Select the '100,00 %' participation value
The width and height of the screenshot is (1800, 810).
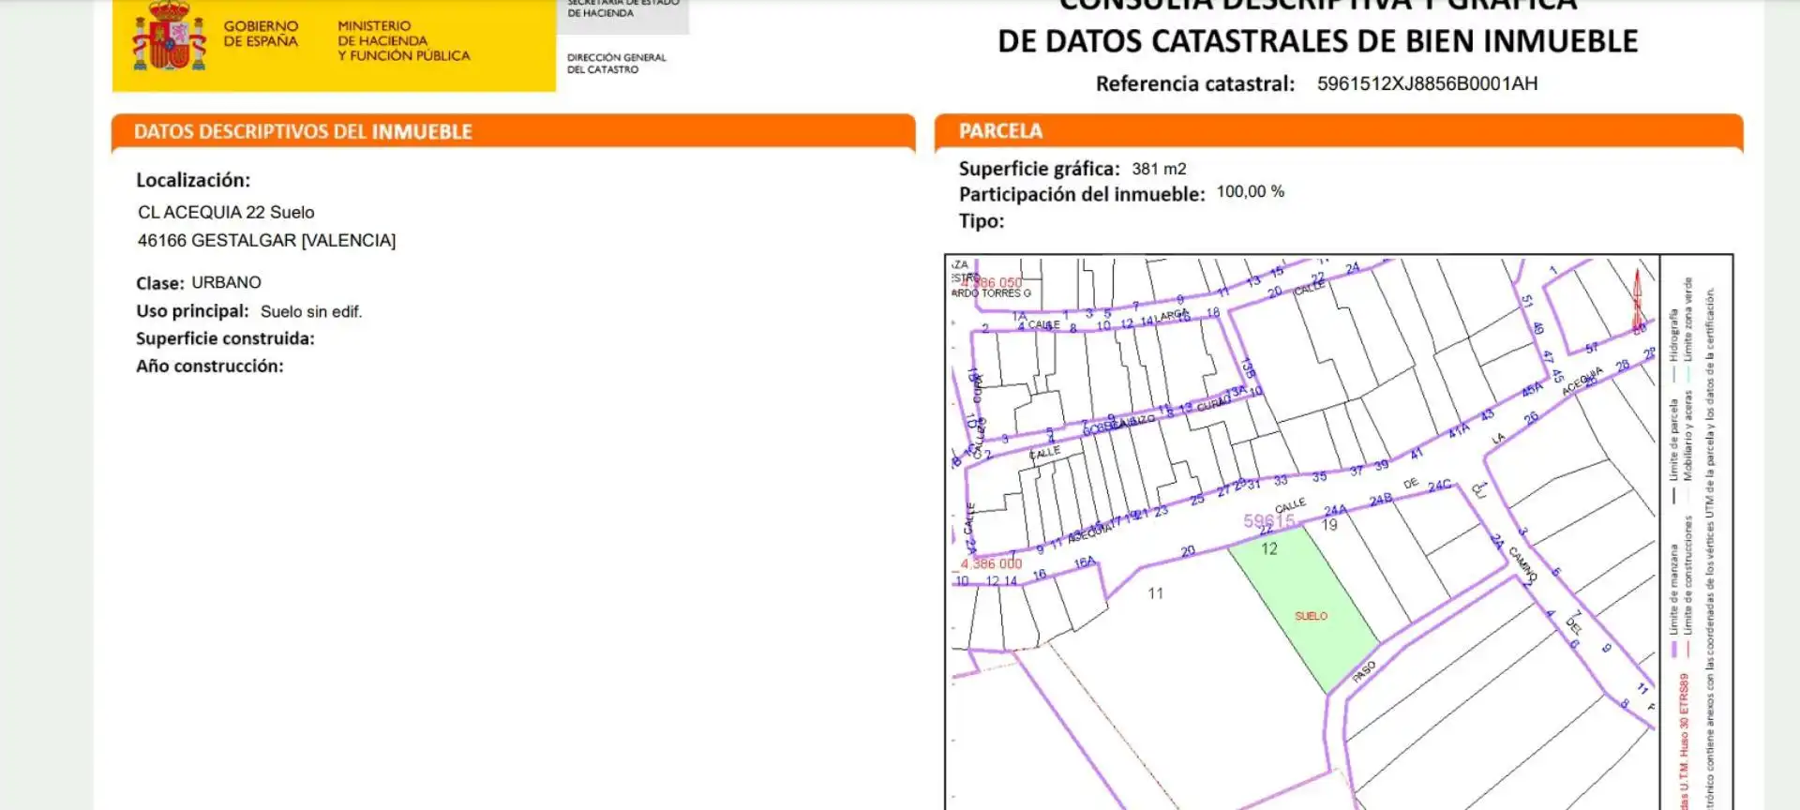[x=1251, y=192]
